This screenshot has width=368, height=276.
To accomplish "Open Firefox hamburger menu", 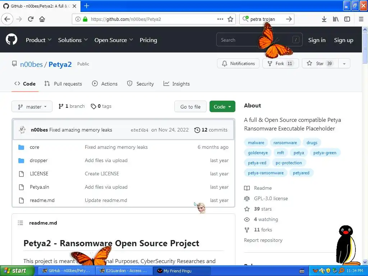I will [361, 19].
